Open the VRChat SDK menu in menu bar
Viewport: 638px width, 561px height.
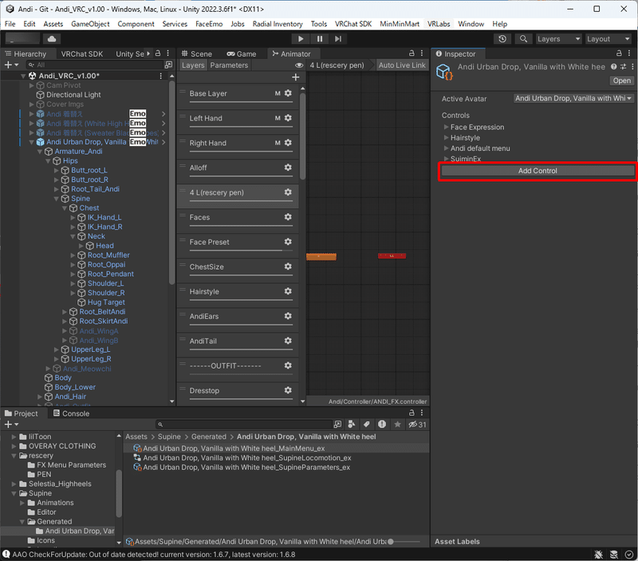point(353,24)
